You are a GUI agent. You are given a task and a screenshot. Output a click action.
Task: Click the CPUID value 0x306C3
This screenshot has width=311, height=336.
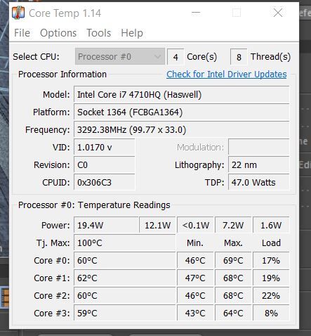coord(105,183)
